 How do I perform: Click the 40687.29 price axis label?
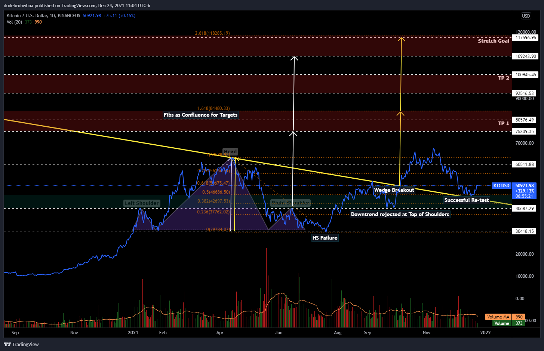(525, 209)
